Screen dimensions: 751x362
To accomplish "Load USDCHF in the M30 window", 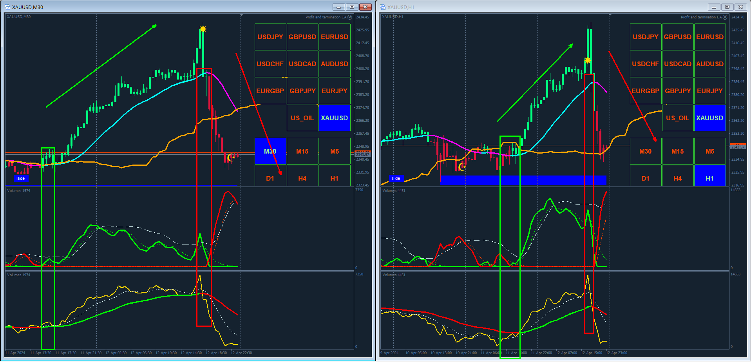I will (x=270, y=64).
